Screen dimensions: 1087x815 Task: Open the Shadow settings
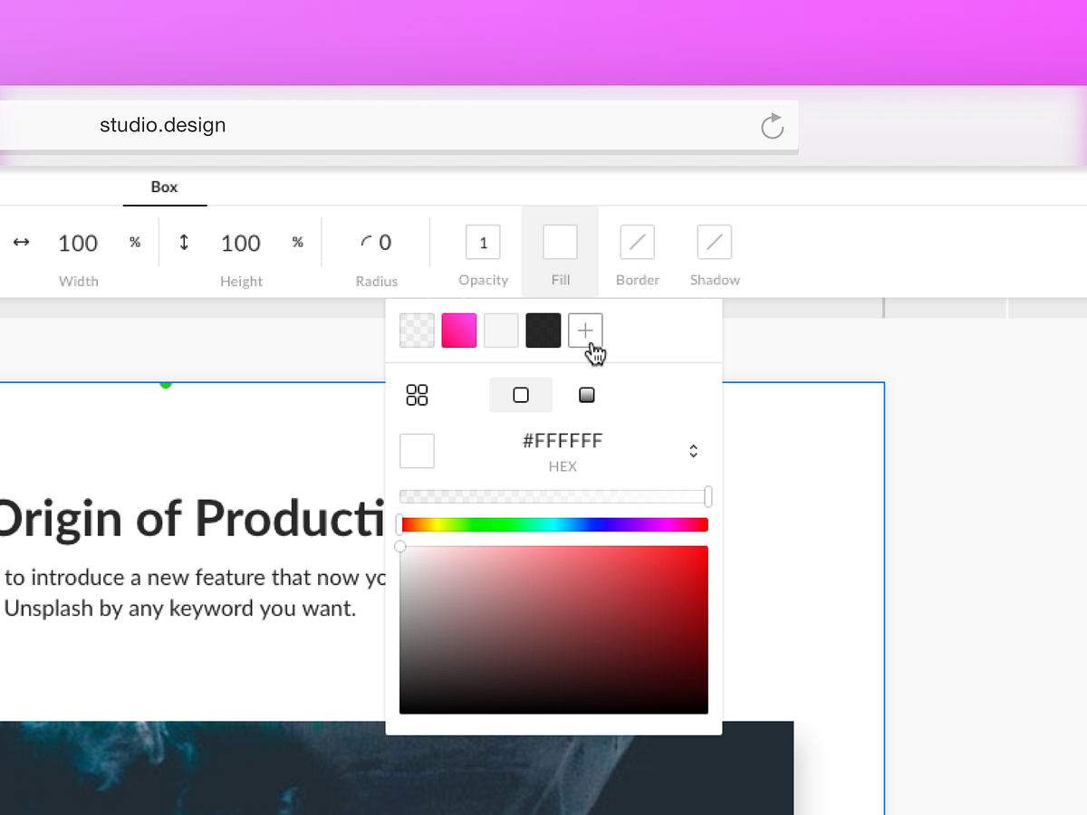click(x=714, y=242)
